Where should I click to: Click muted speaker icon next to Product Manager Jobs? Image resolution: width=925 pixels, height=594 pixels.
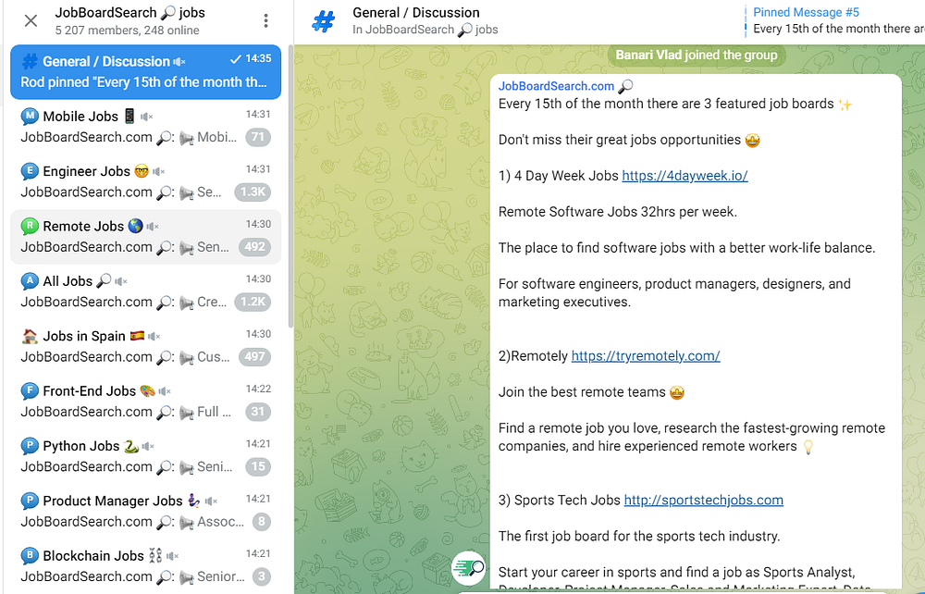coord(211,501)
